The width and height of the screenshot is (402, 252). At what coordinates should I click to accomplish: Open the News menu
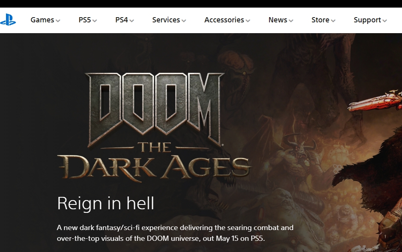click(281, 20)
